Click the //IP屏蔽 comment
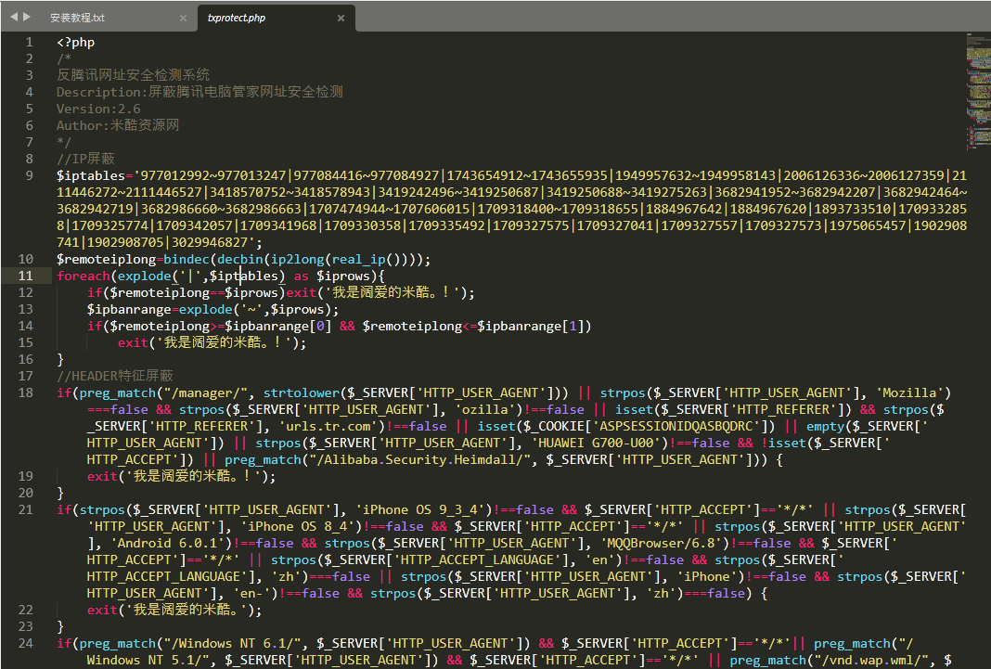 [85, 159]
